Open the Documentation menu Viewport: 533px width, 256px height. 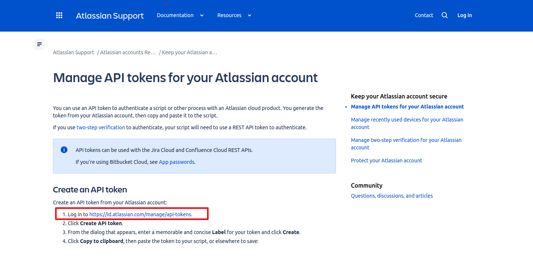pos(175,15)
